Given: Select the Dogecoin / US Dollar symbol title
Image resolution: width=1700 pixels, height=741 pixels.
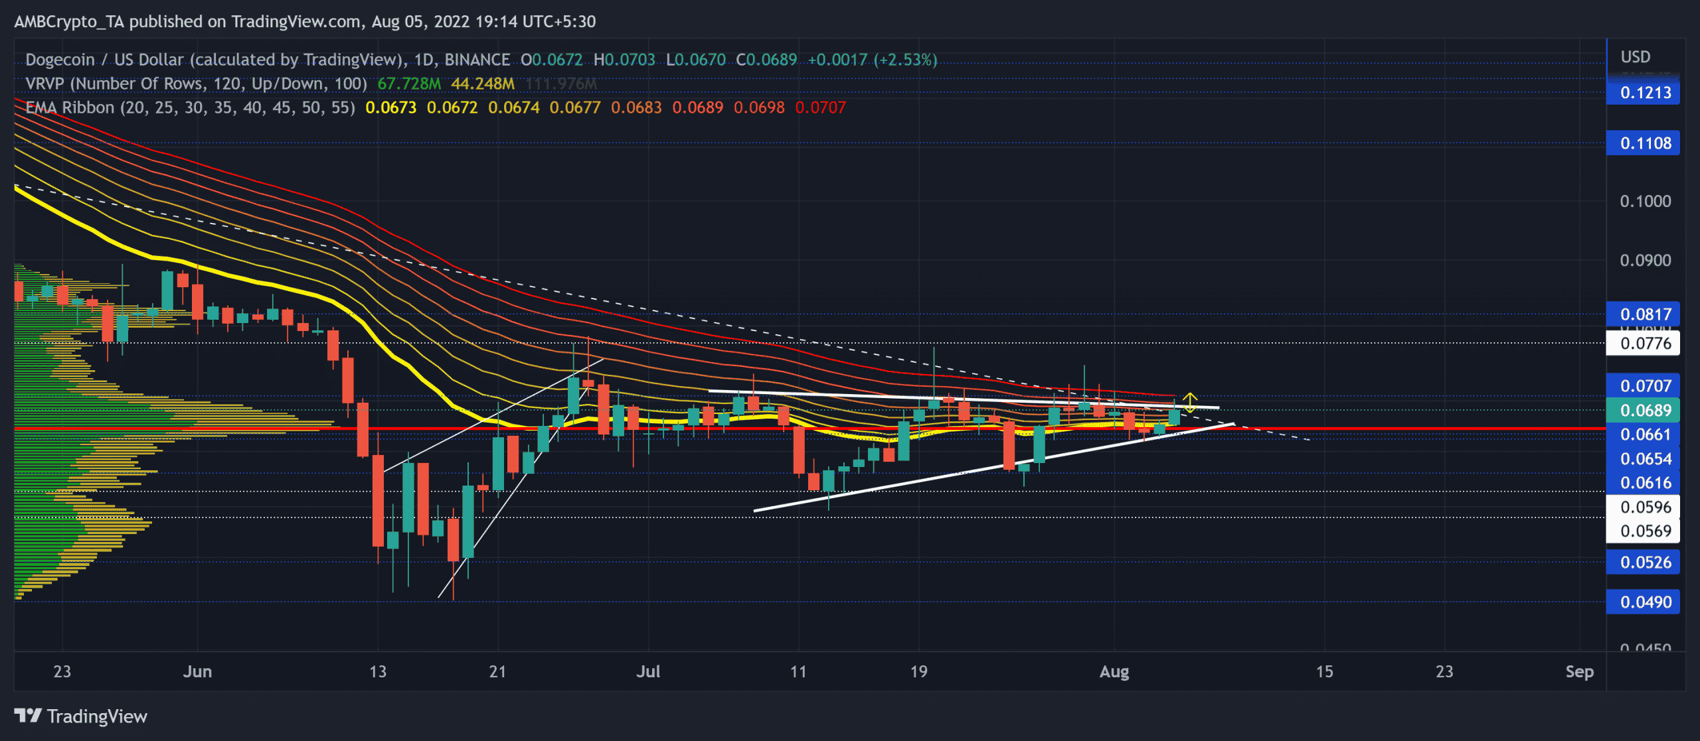Looking at the screenshot, I should tap(214, 60).
